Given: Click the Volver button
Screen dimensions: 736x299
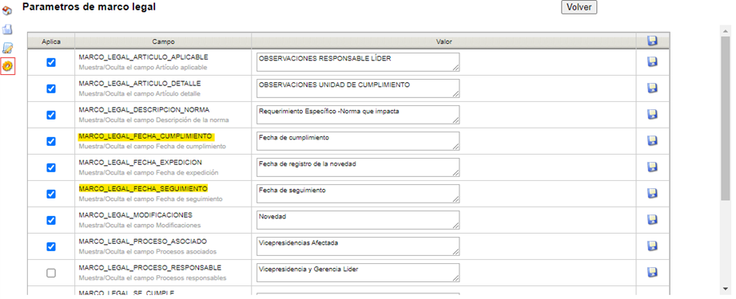Looking at the screenshot, I should coord(579,7).
